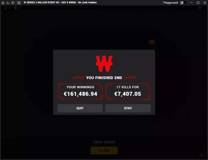
Task: Click the QUIT button
Action: 80,108
